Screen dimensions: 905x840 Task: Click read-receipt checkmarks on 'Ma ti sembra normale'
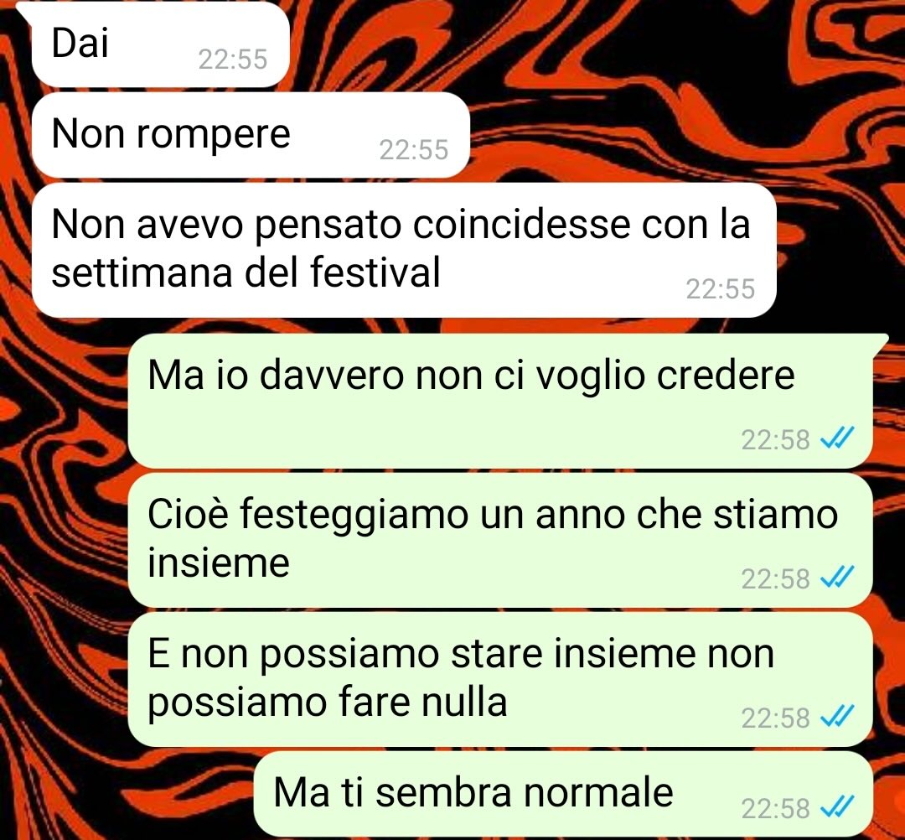(837, 807)
